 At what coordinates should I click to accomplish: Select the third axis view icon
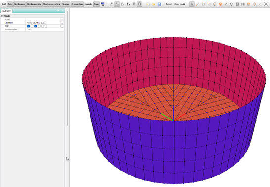tap(123, 4)
